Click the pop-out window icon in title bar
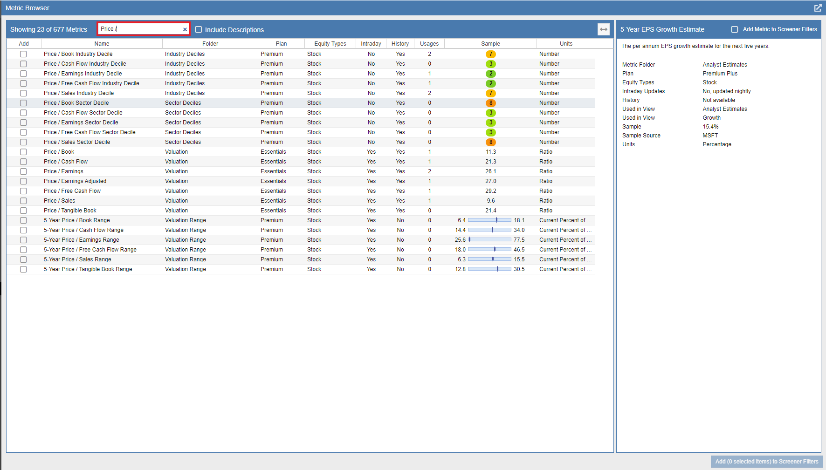 [818, 8]
